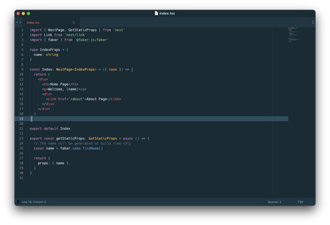Click 'Welcome, {name}' paragraph text
The image size is (330, 225).
(63, 89)
